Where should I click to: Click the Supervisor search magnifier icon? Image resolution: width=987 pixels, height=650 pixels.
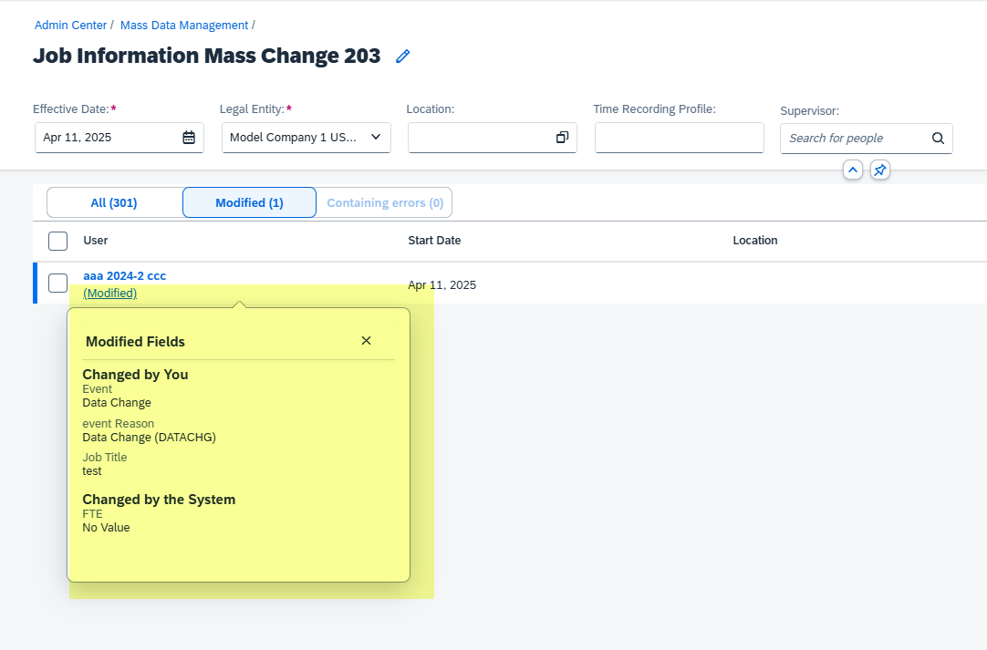point(938,139)
